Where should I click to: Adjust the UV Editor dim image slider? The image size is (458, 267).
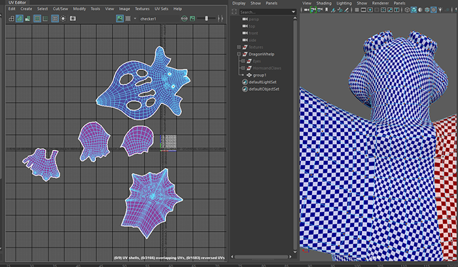205,19
